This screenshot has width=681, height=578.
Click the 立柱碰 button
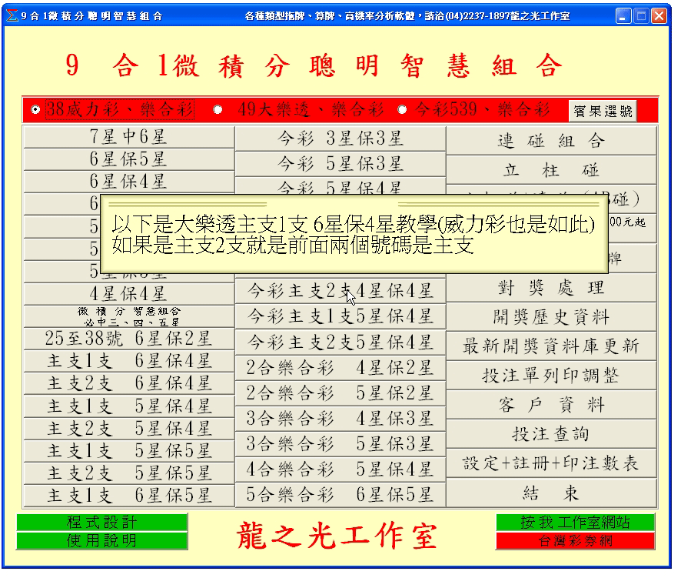[552, 170]
